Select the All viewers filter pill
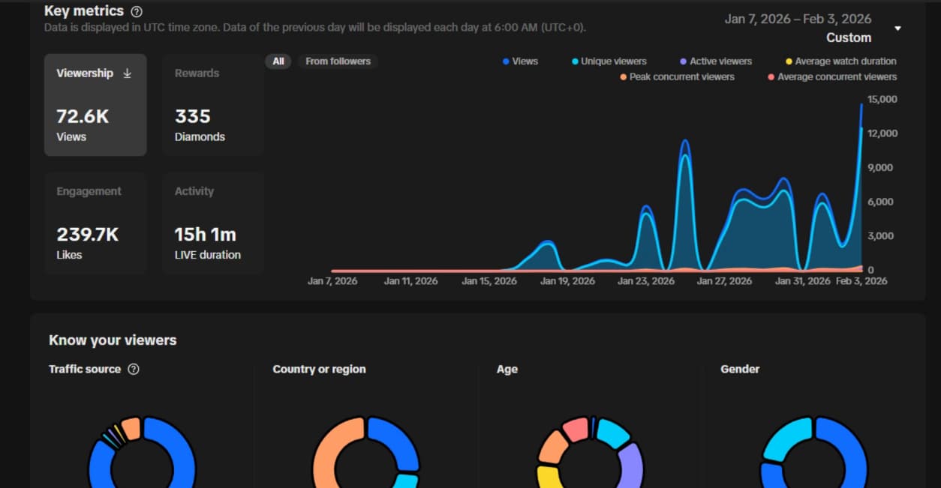The height and width of the screenshot is (488, 941). pyautogui.click(x=278, y=61)
